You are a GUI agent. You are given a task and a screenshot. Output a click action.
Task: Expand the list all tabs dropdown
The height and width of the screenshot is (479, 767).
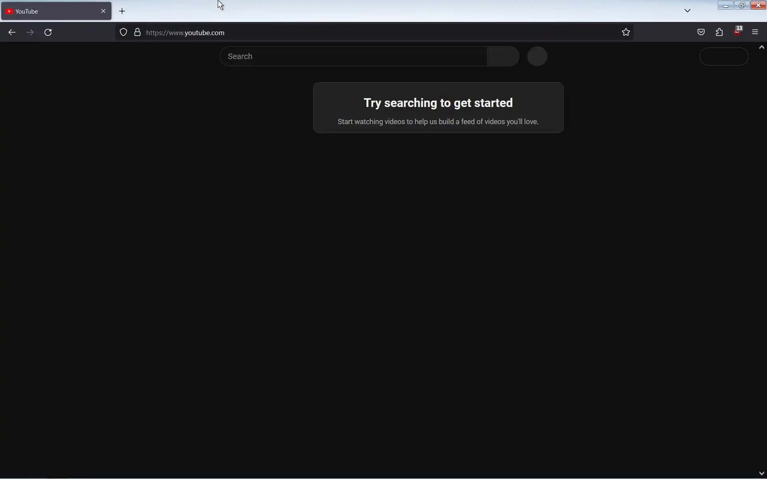click(x=688, y=11)
